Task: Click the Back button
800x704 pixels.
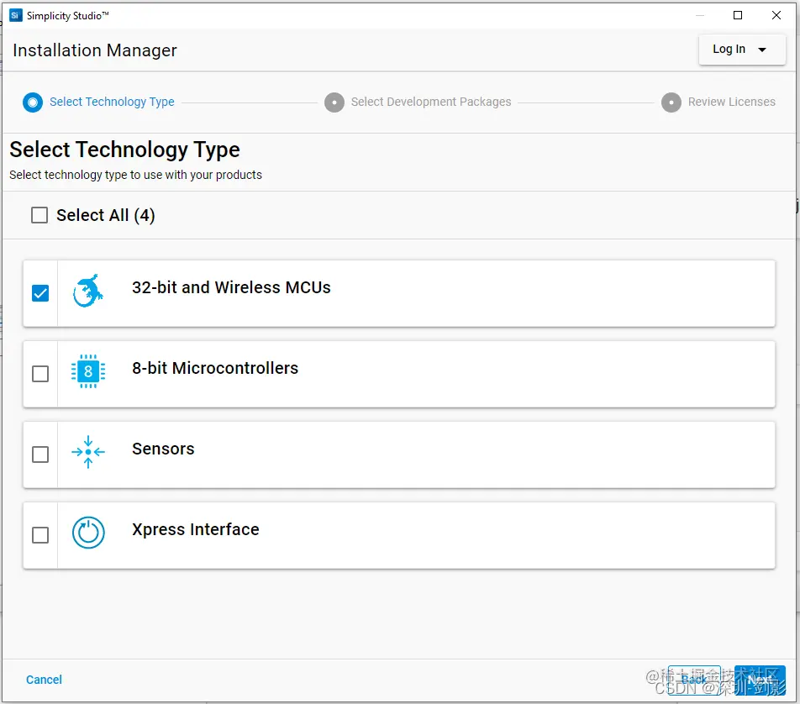Action: pyautogui.click(x=694, y=680)
